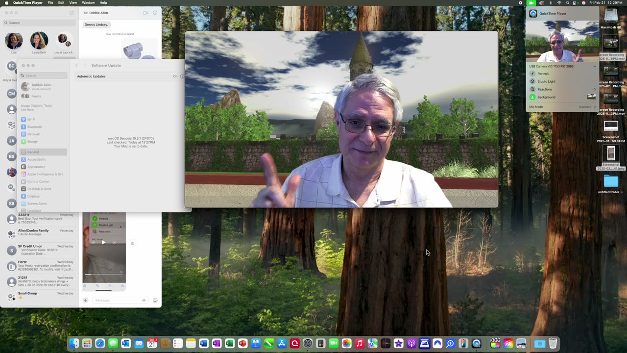
Task: Open Microsoft Word from the Dock
Action: (204, 344)
